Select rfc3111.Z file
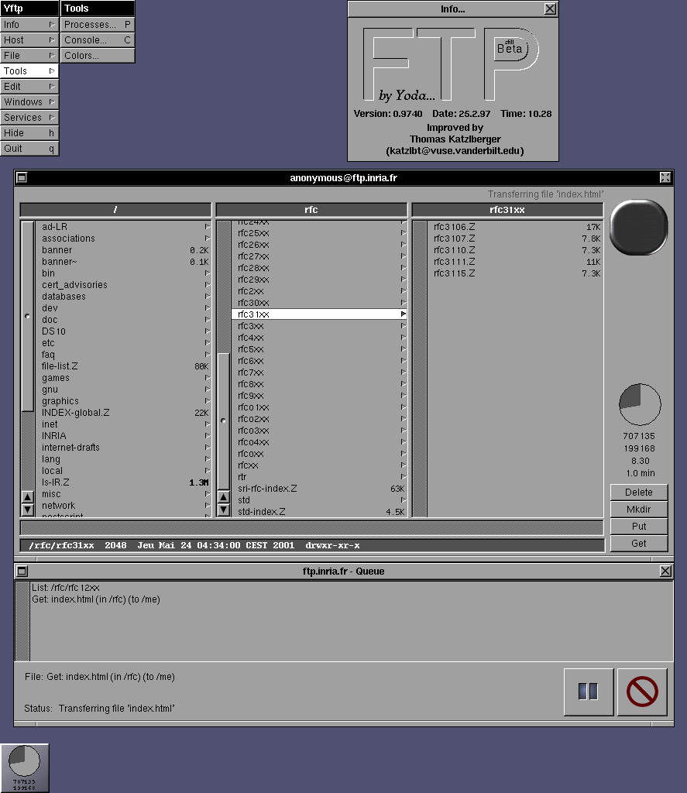This screenshot has height=793, width=687. click(516, 262)
